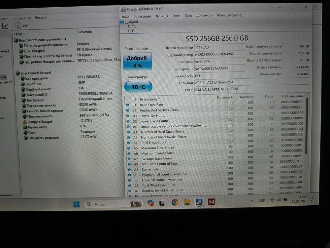Click the status dot for Read Error Rate

point(128,105)
